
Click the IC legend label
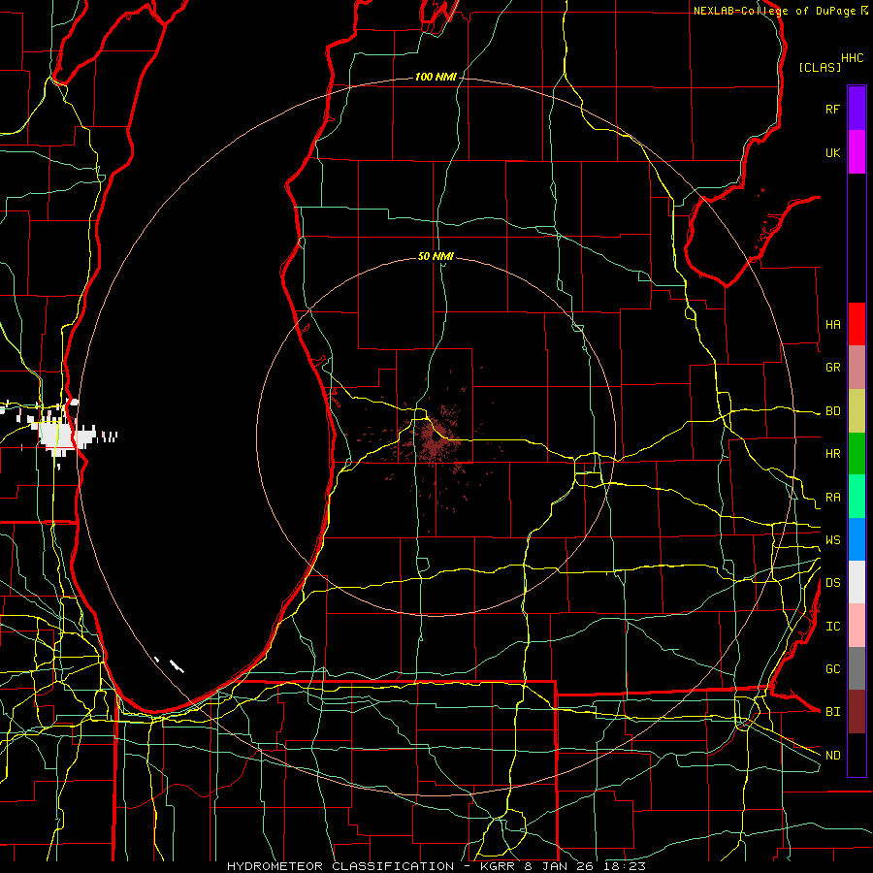point(832,627)
